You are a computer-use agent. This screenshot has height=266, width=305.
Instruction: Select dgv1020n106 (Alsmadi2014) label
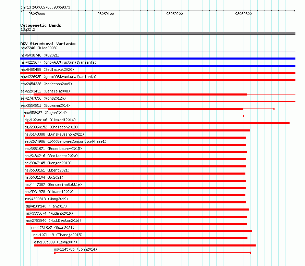pyautogui.click(x=50, y=120)
